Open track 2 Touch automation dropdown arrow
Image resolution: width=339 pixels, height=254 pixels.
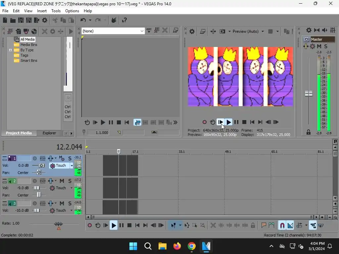coord(72,188)
